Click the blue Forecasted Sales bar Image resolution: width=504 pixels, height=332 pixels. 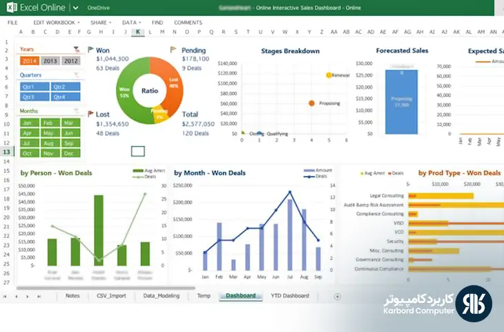point(401,102)
